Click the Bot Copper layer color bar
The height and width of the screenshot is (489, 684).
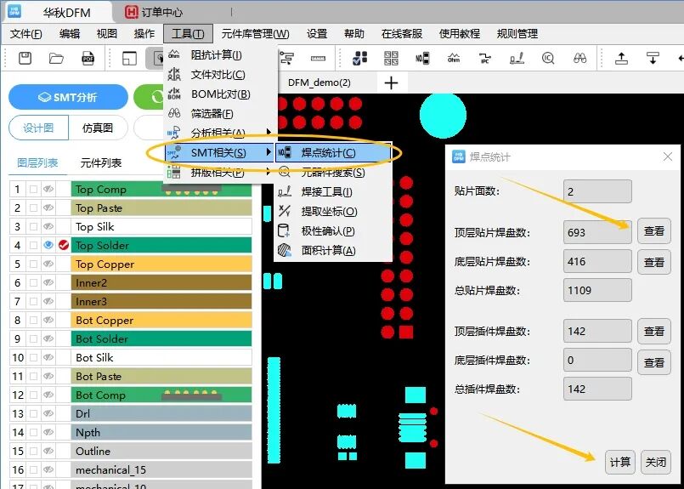click(162, 320)
